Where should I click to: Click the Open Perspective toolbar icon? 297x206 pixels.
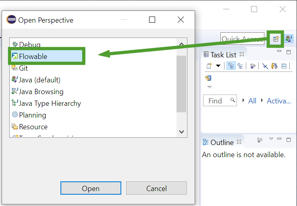[x=276, y=39]
